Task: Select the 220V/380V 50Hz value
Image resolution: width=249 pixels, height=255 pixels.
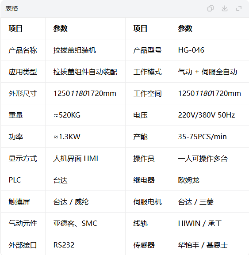Action: click(207, 115)
